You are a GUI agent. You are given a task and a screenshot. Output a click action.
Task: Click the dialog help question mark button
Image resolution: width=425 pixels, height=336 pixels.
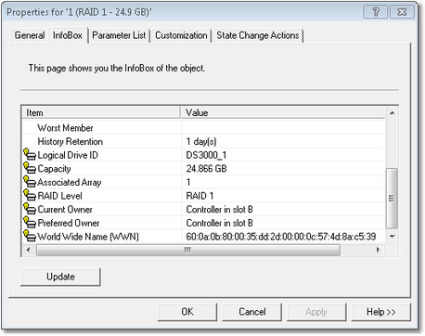(x=376, y=12)
